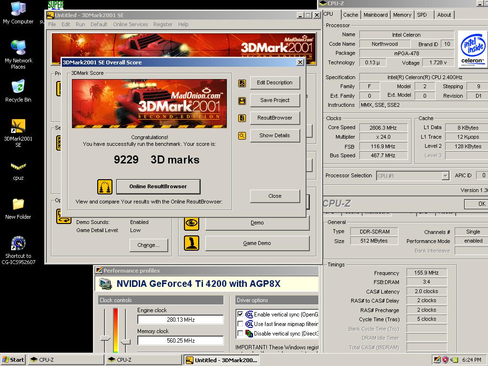Click the Edit Description button
Screen dimensions: 488x366
pyautogui.click(x=275, y=83)
